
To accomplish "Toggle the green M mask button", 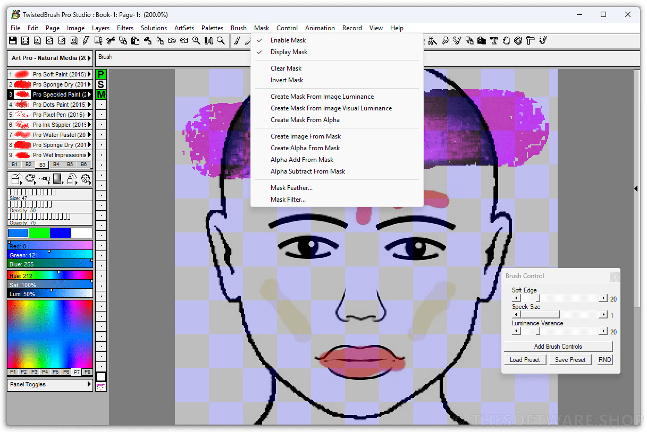I will (101, 94).
